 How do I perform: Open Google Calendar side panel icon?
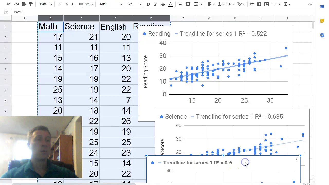pyautogui.click(x=322, y=6)
